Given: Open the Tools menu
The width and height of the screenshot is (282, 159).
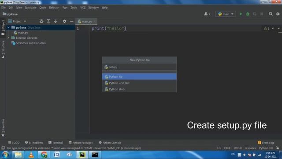Looking at the screenshot, I should point(74,8).
